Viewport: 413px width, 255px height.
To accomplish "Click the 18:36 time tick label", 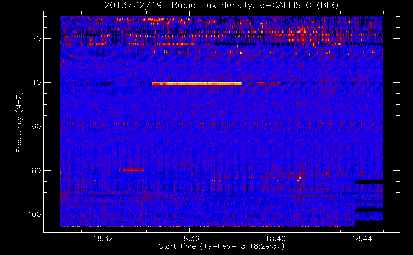I will click(x=189, y=239).
